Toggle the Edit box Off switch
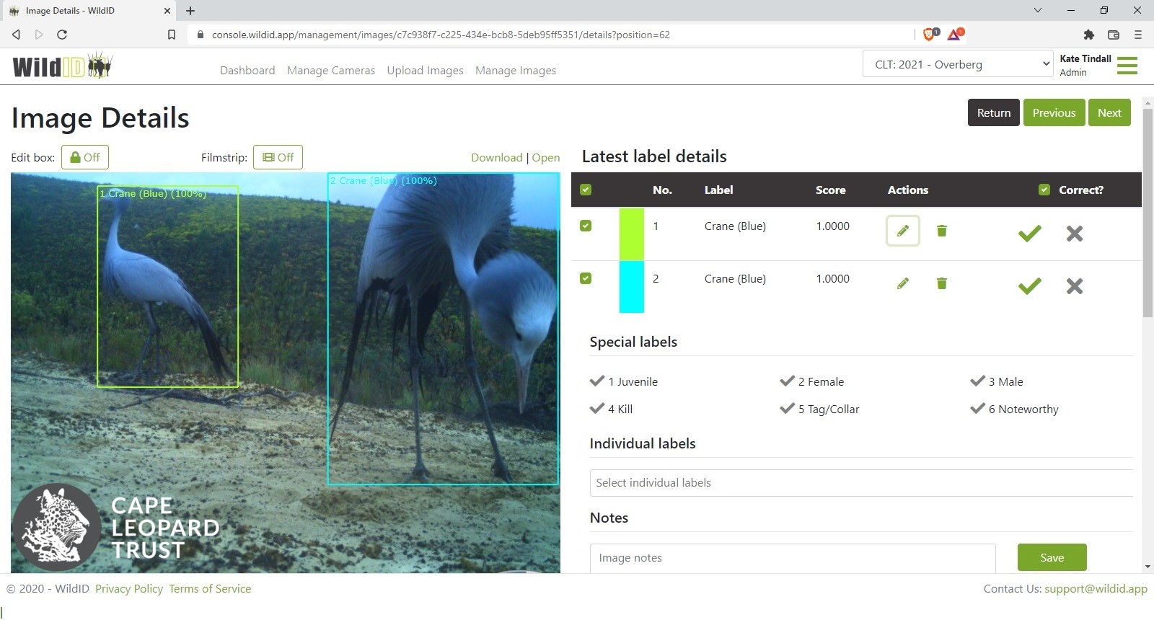The image size is (1154, 620). (x=85, y=157)
